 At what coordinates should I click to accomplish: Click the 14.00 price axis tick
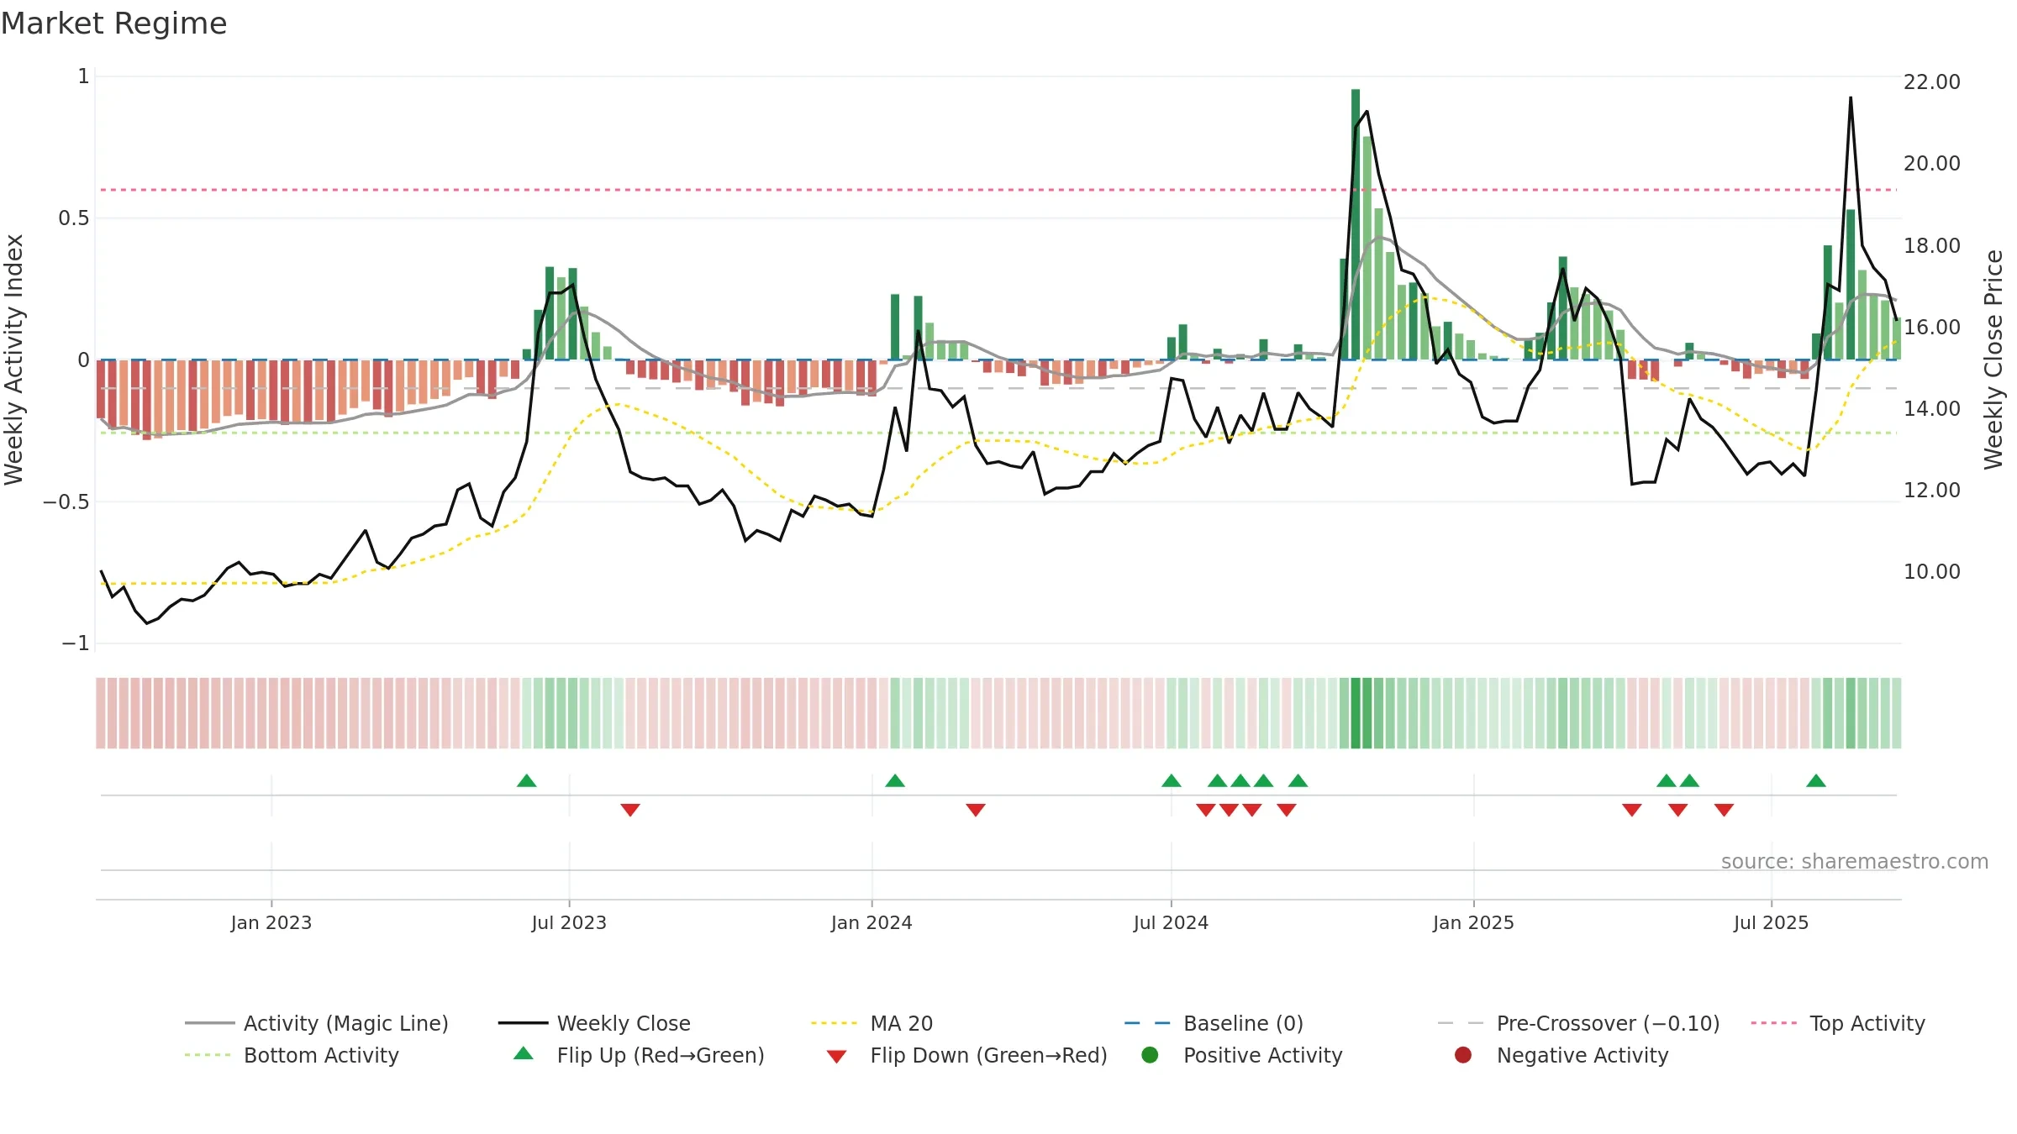1931,408
